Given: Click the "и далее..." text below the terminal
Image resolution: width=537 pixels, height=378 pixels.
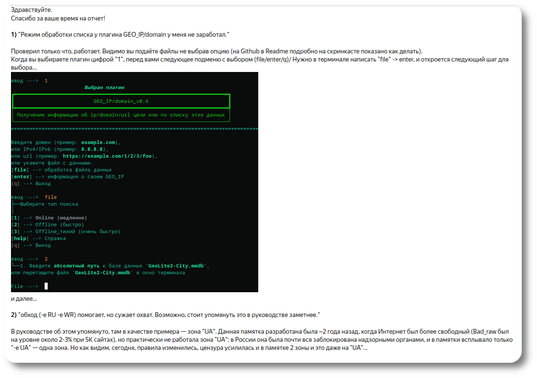Looking at the screenshot, I should click(24, 299).
